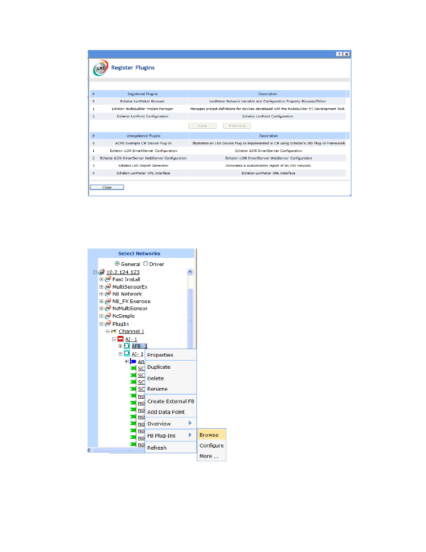The image size is (426, 552).
Task: Select the Fast Install network label
Action: point(126,279)
